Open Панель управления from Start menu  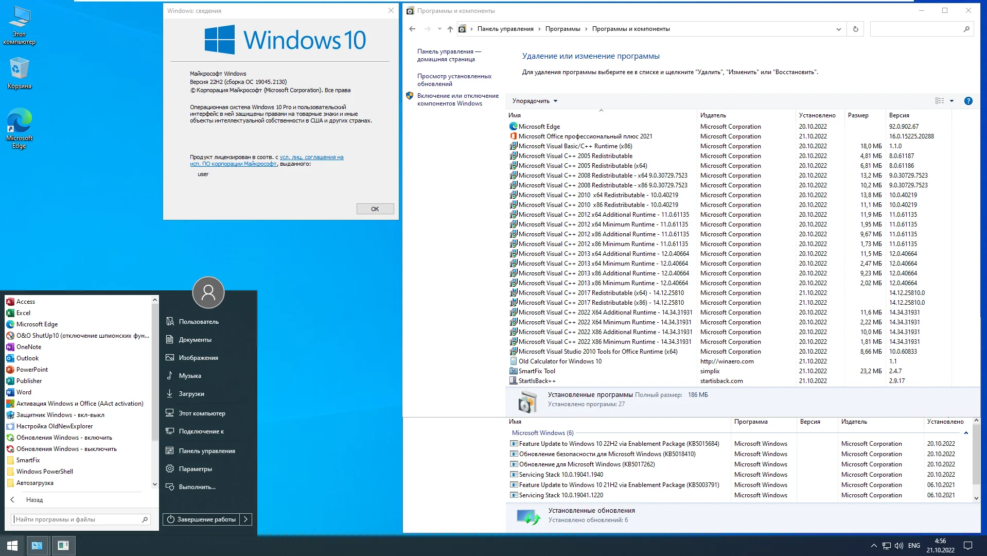click(x=206, y=451)
